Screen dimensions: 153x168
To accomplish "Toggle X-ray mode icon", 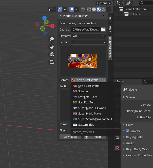I will click(x=83, y=9).
